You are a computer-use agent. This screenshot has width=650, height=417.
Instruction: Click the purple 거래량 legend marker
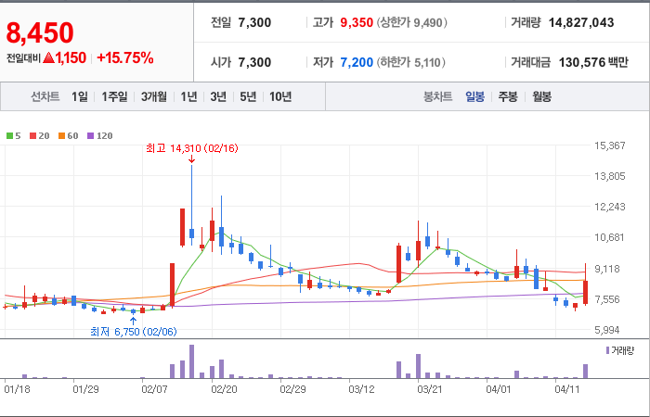click(x=607, y=351)
